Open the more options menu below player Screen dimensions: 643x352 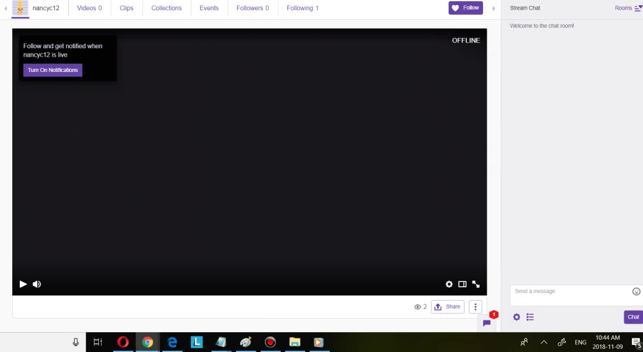tap(475, 306)
